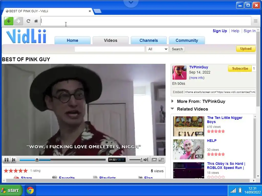This screenshot has height=196, width=262.
Task: Click the Sign In link
Action: [249, 31]
